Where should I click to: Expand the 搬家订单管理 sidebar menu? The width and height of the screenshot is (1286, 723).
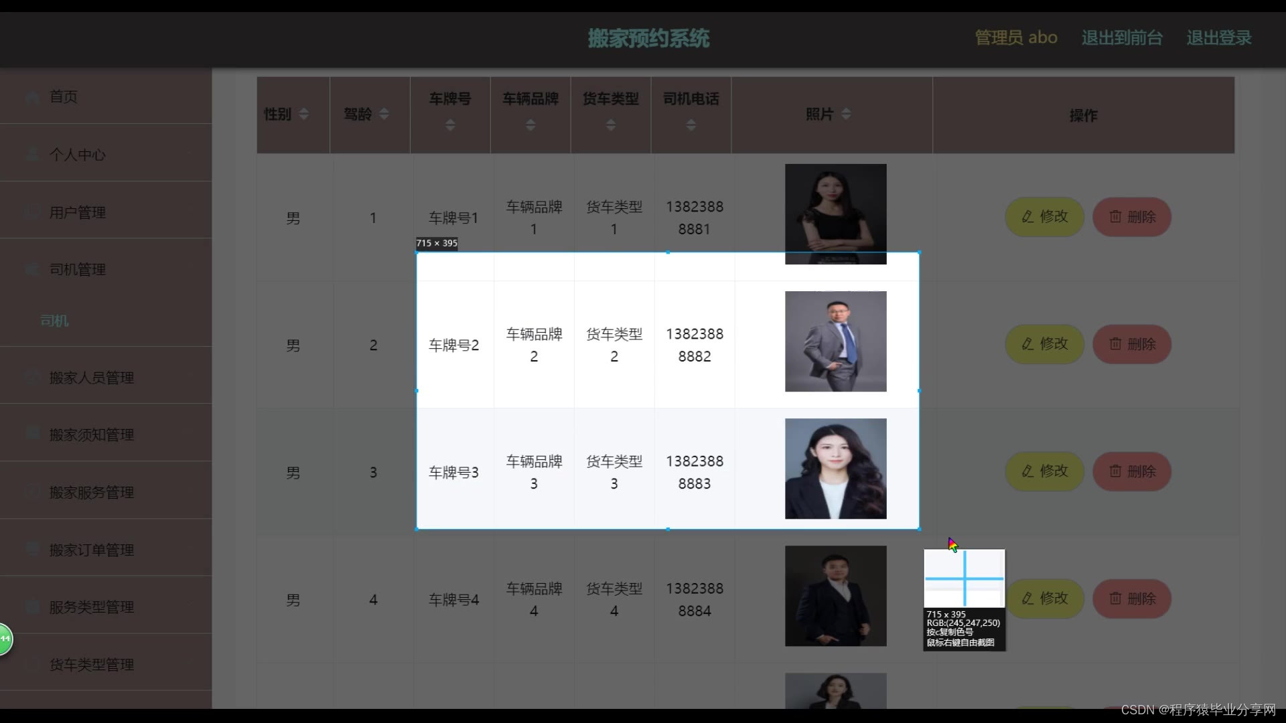[x=91, y=550]
